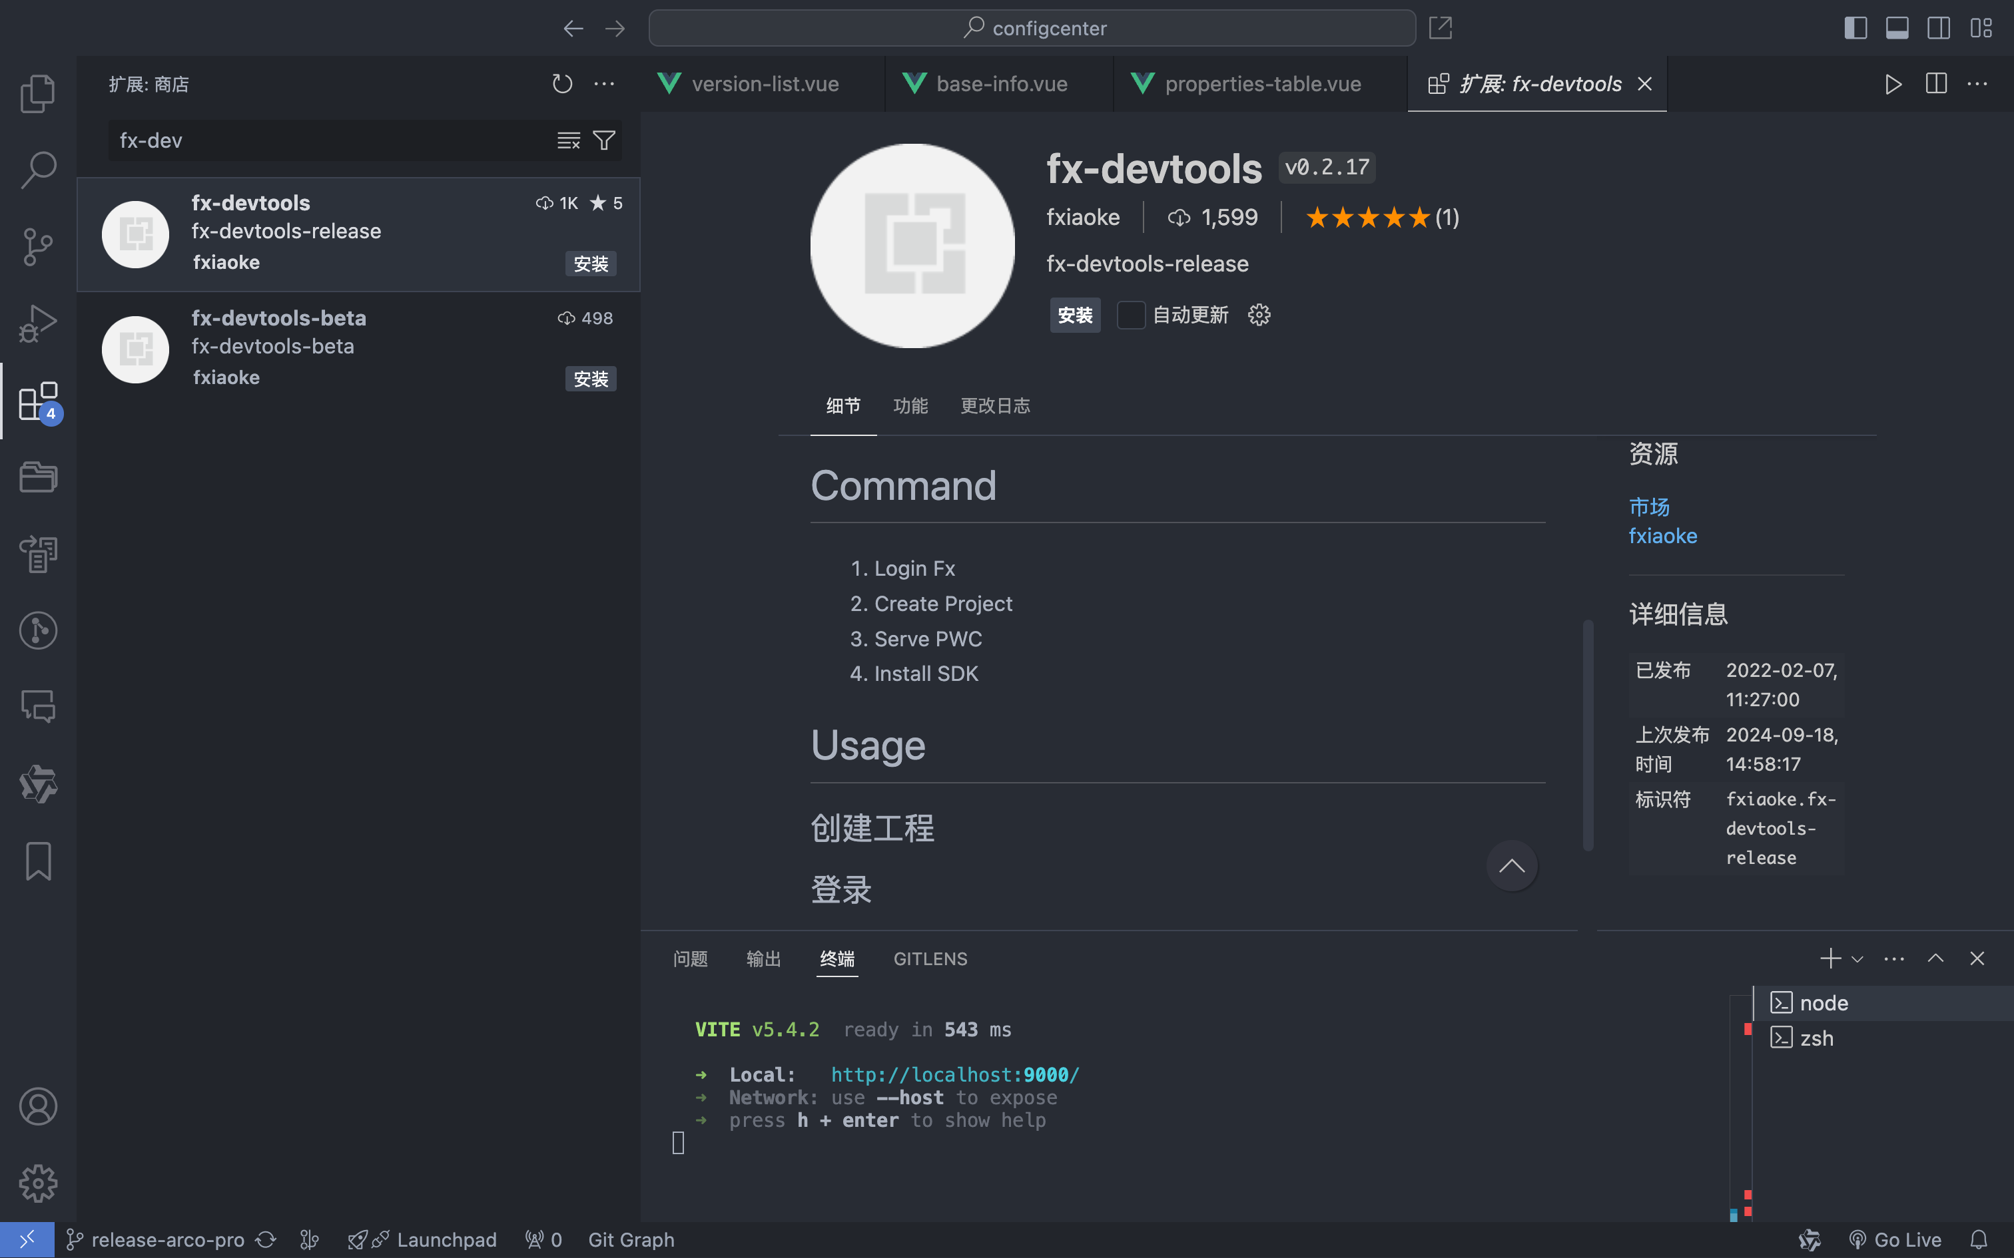Viewport: 2014px width, 1258px height.
Task: Click the scroll-to-top arrow button
Action: pos(1512,866)
